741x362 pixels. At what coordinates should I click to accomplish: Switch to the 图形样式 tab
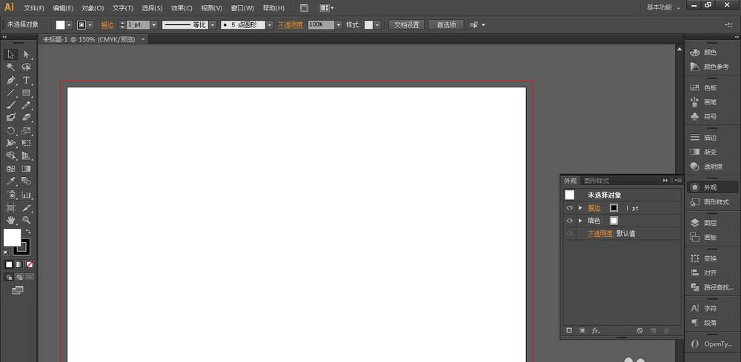tap(597, 181)
